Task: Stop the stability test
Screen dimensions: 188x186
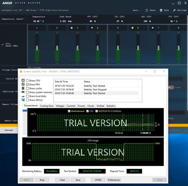Action: coord(42,180)
